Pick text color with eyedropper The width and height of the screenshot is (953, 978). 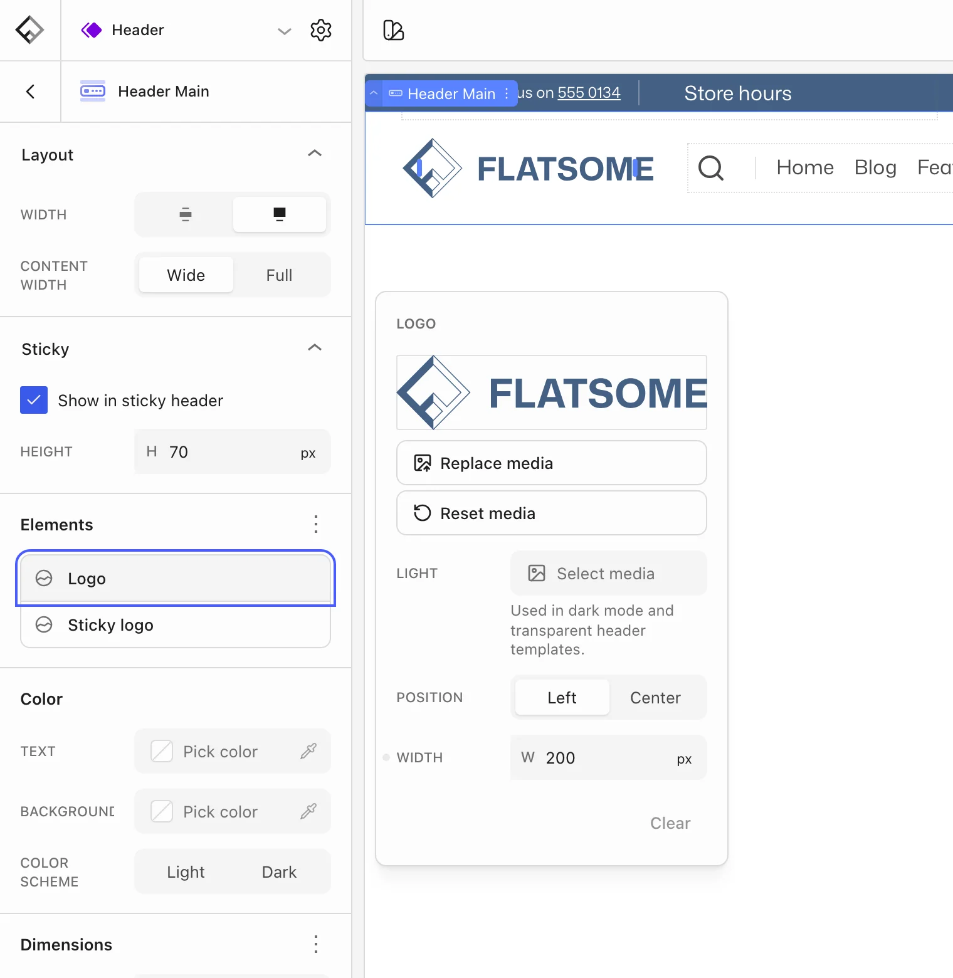308,751
